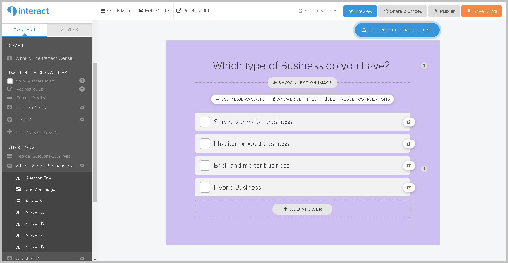Screen dimensions: 508x263
Task: Click white Edit Result Correlations toolbar item
Action: click(357, 99)
